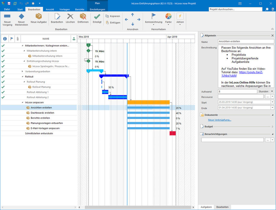276x210 pixels.
Task: Toggle done checkmark for Rollout row
Action: [3, 77]
